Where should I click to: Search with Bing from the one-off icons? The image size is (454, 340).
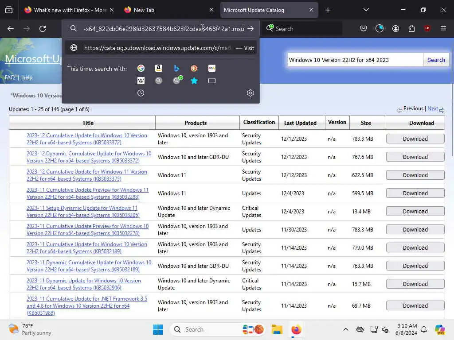pyautogui.click(x=176, y=68)
